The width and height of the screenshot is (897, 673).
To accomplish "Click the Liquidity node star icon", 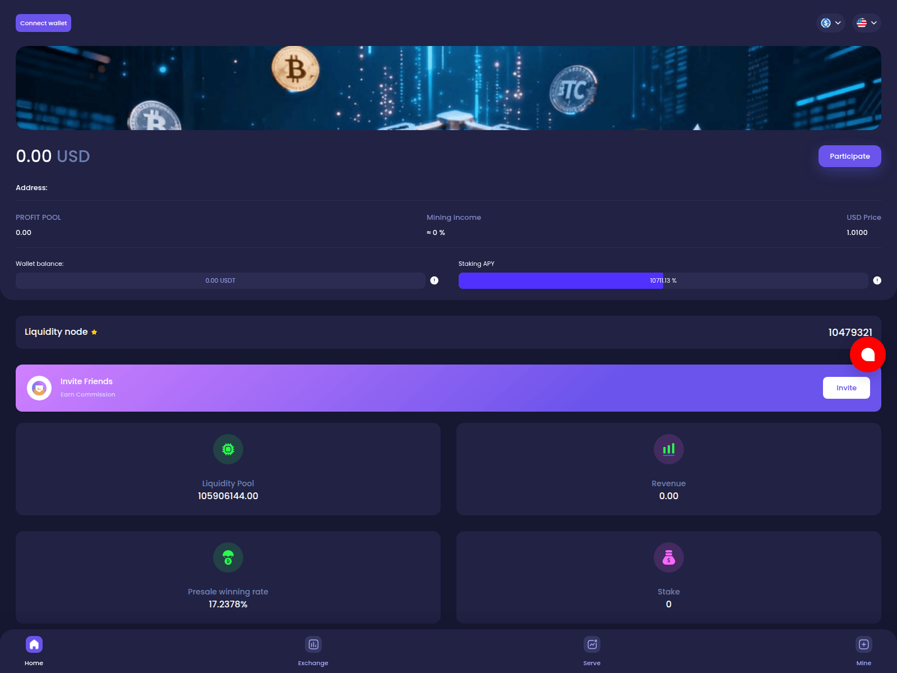I will tap(94, 332).
